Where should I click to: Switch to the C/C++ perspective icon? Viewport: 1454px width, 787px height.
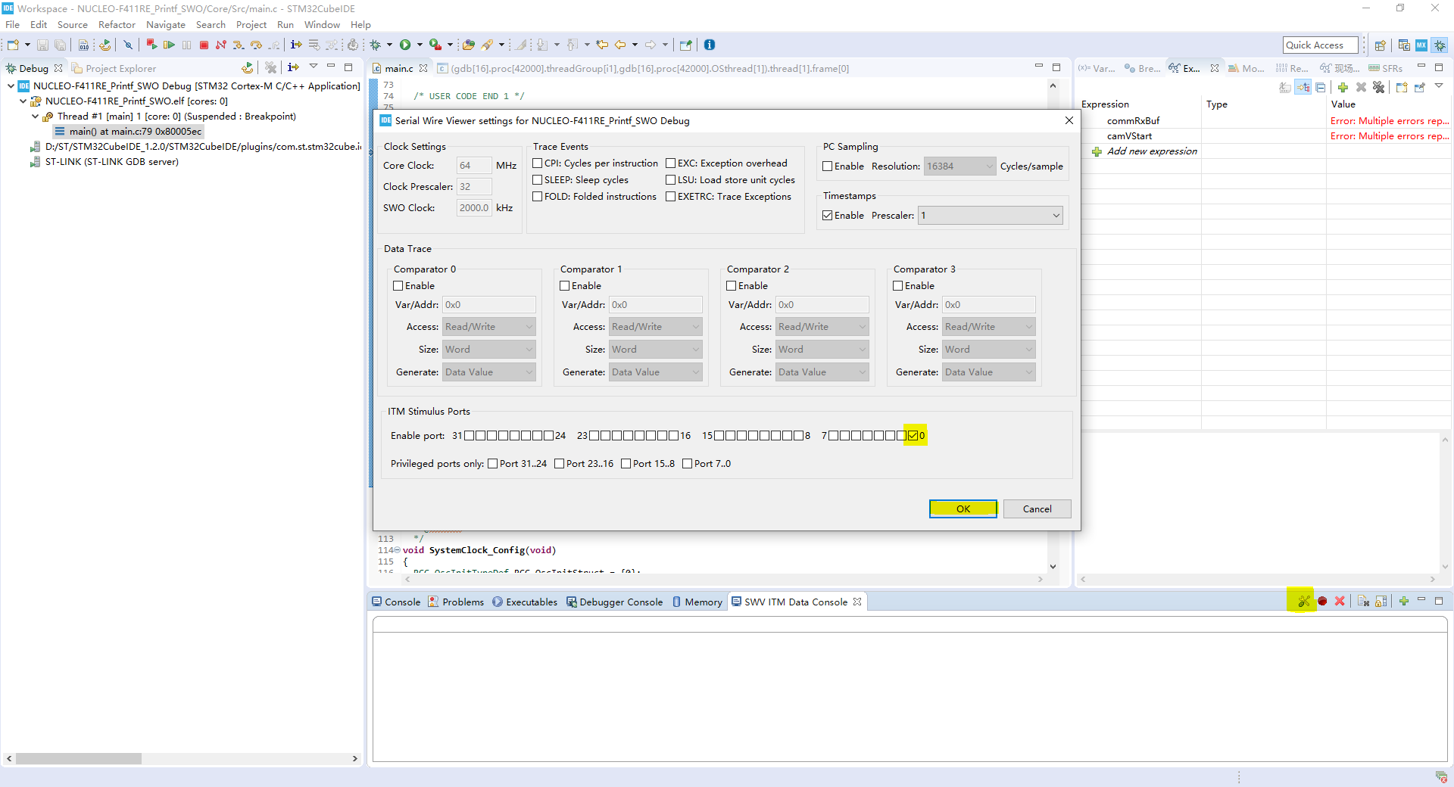[x=1404, y=45]
